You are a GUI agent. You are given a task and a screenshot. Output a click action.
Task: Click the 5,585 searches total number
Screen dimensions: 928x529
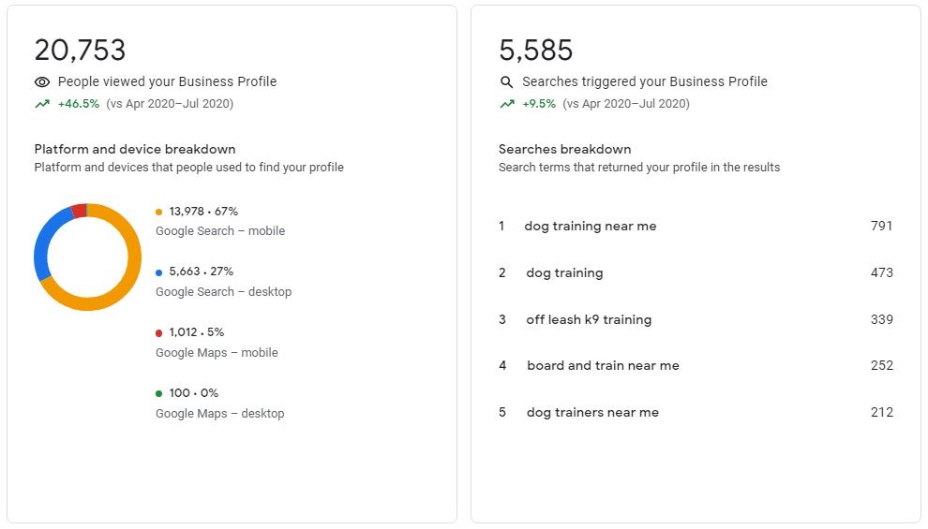tap(535, 50)
